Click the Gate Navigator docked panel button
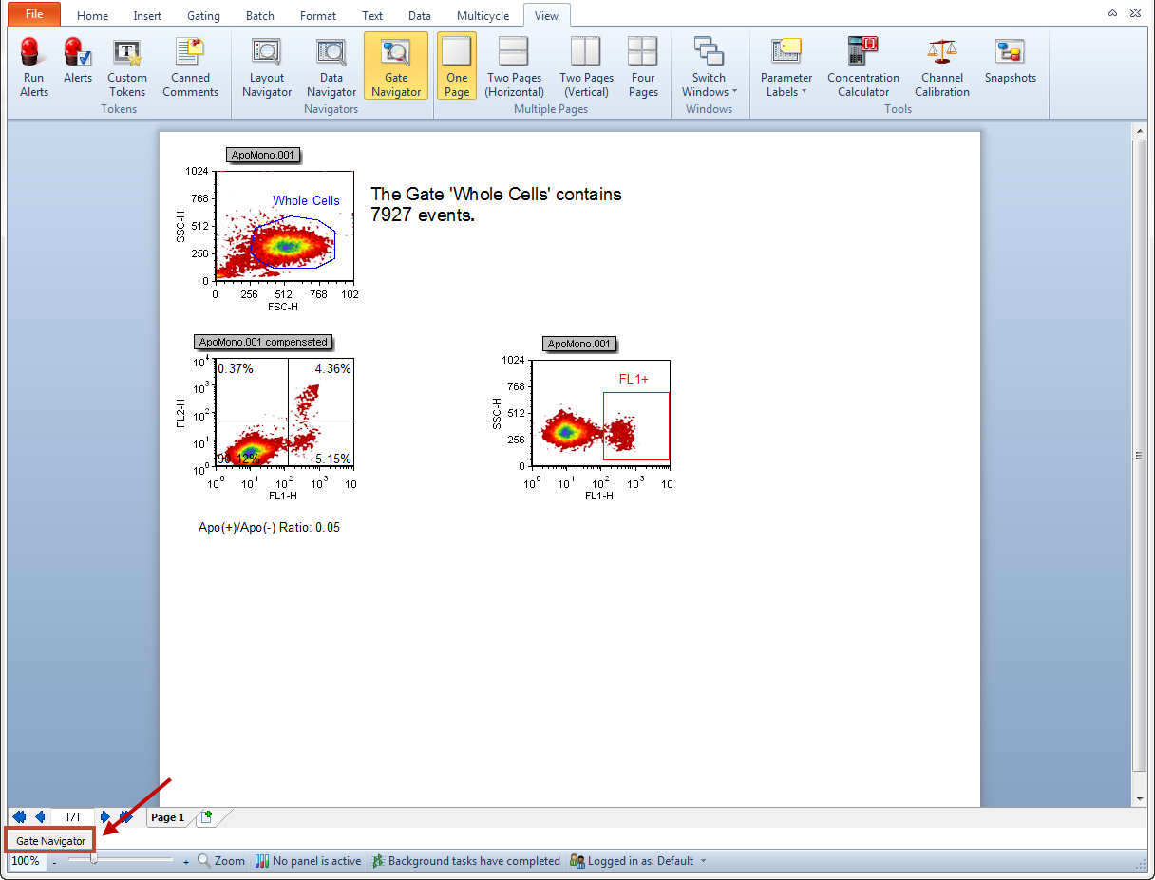The width and height of the screenshot is (1155, 880). (51, 841)
